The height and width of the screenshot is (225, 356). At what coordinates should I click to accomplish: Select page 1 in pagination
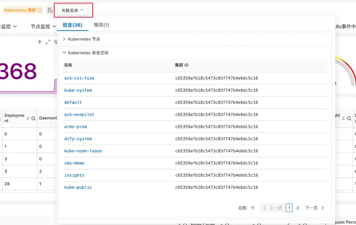pos(289,208)
